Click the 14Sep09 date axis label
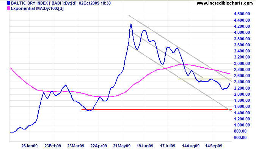The image size is (256, 150). point(214,146)
